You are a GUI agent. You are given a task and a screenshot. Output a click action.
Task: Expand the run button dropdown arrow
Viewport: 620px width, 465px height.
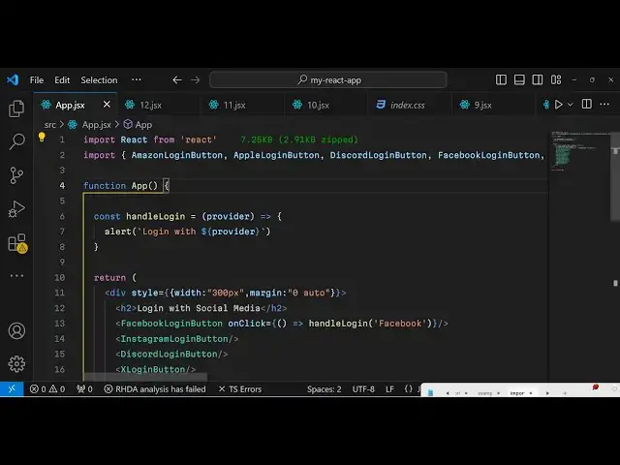(x=571, y=105)
